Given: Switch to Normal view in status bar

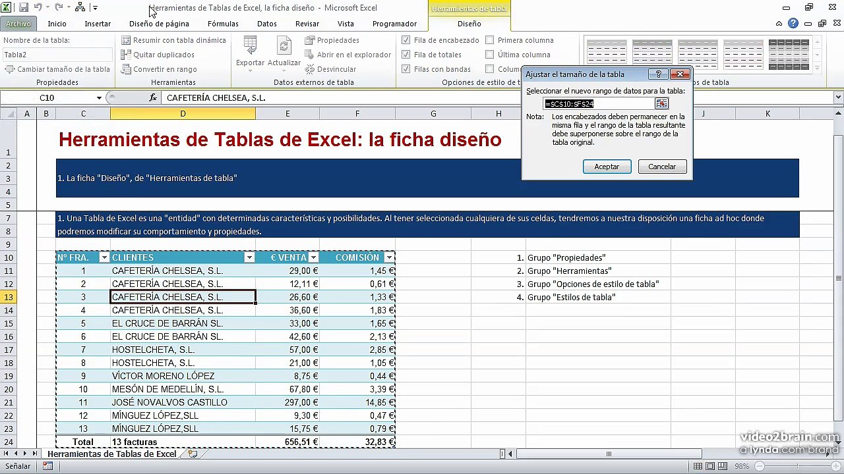Looking at the screenshot, I should (x=698, y=466).
